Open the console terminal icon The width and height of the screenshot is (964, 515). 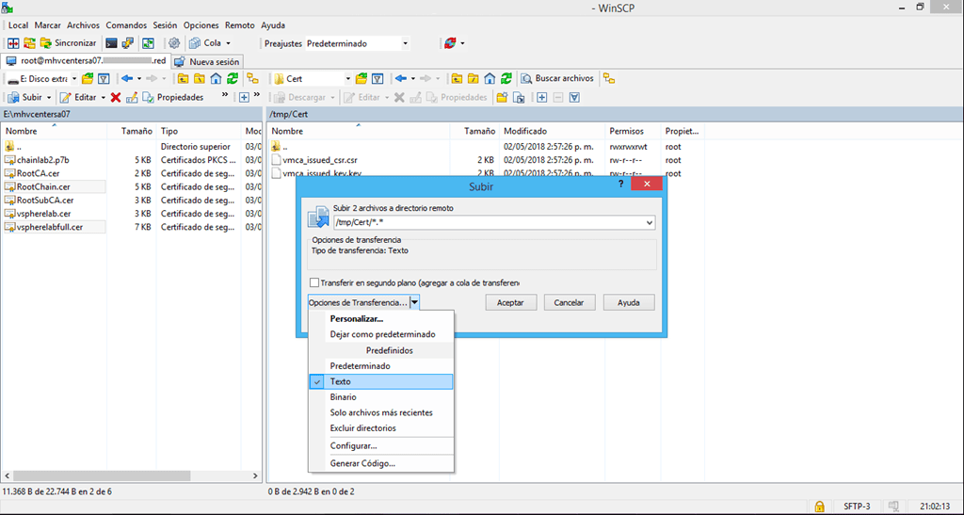(112, 43)
